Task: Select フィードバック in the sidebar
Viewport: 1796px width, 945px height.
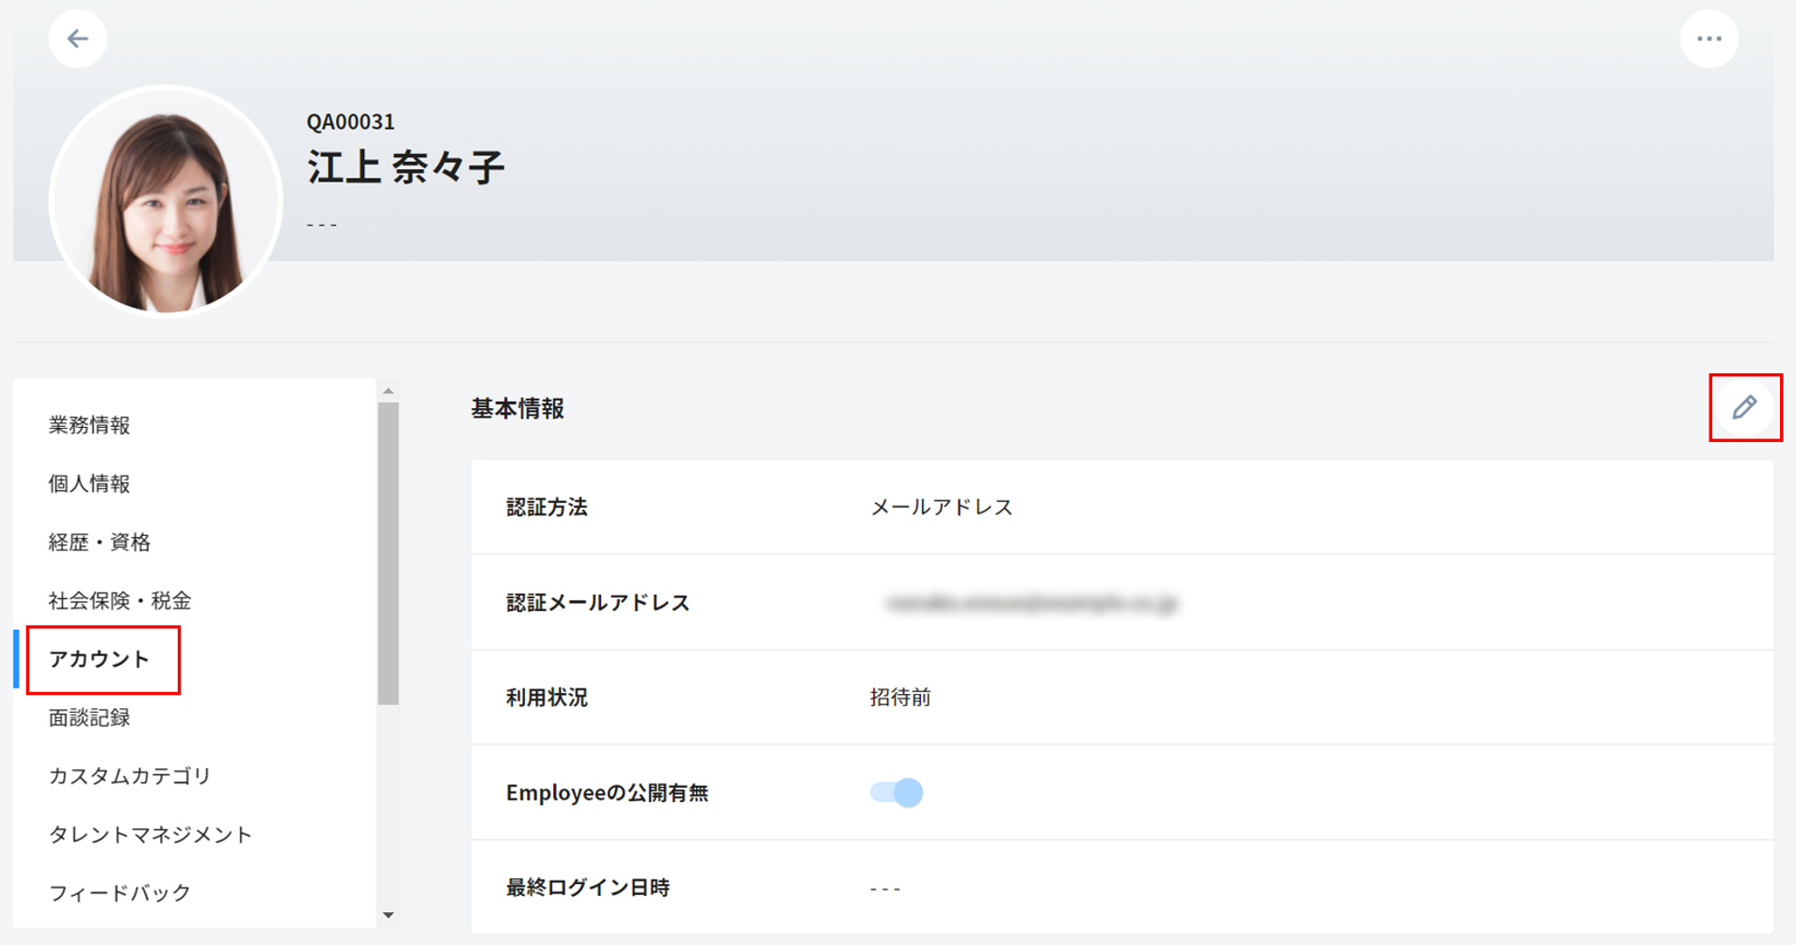Action: point(119,893)
